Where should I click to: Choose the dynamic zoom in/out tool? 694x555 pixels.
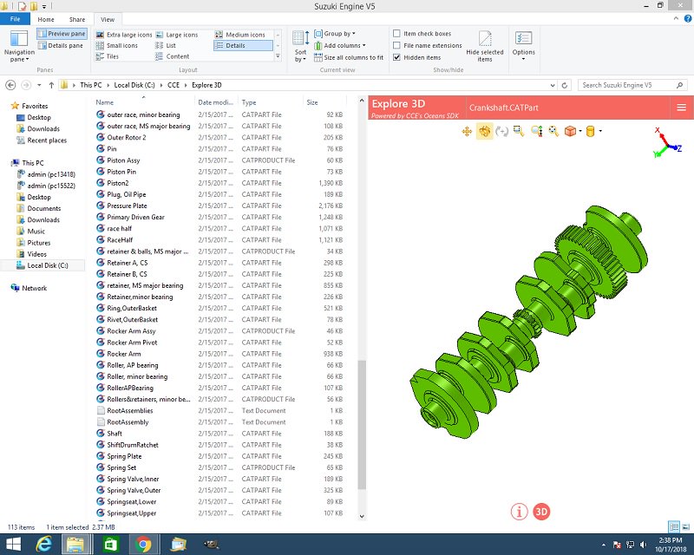536,132
